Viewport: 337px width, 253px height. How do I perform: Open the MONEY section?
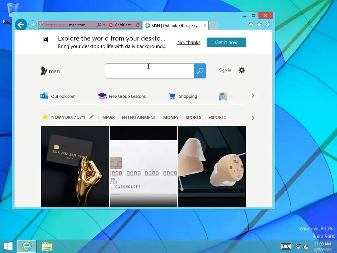[171, 118]
